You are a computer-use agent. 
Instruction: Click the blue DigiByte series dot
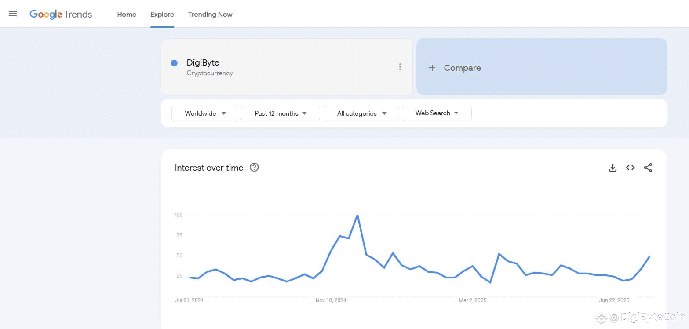pyautogui.click(x=174, y=63)
